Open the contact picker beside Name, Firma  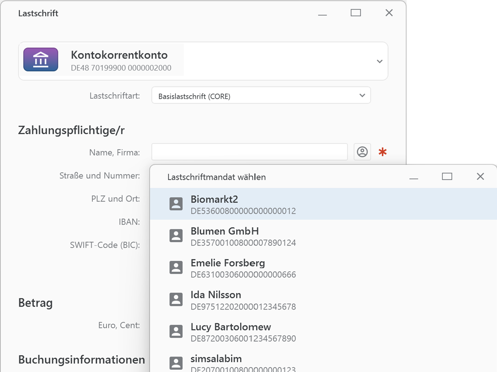[x=362, y=151]
